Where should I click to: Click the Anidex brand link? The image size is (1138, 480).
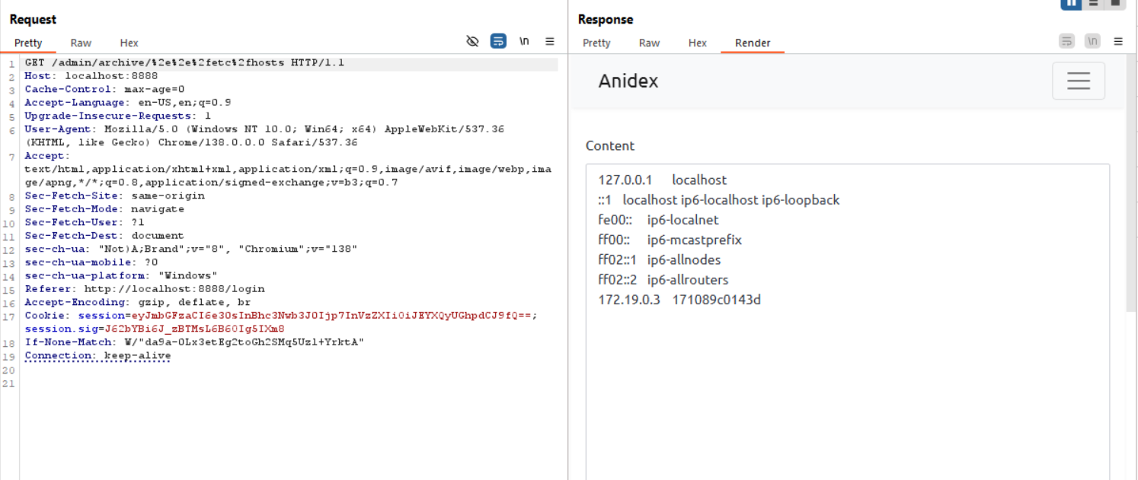pyautogui.click(x=628, y=81)
